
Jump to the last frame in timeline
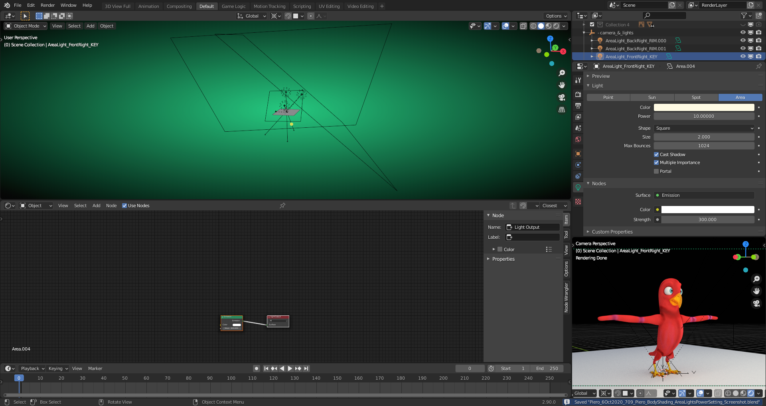306,368
